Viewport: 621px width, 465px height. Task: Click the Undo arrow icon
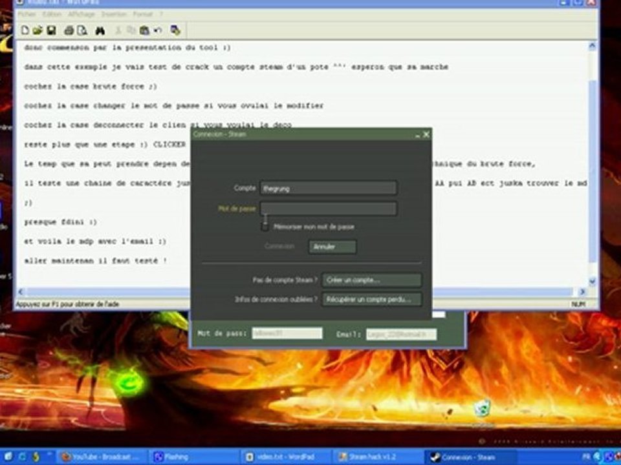158,30
